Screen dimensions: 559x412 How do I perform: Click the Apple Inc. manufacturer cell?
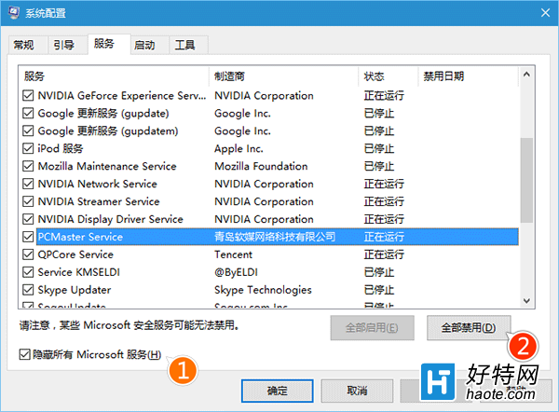[239, 148]
